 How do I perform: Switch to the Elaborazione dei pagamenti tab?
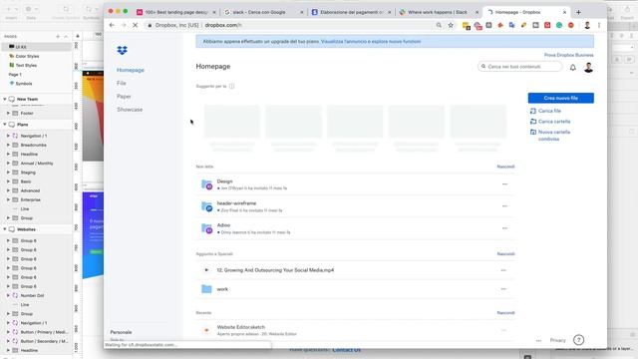[x=350, y=12]
